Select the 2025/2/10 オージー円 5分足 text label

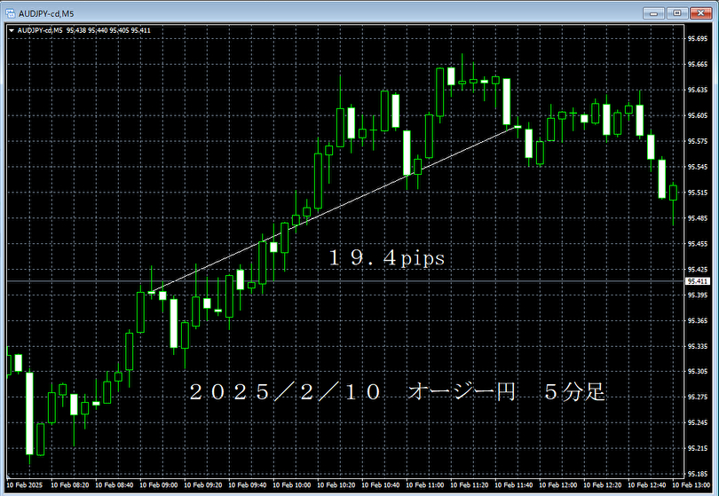[397, 392]
